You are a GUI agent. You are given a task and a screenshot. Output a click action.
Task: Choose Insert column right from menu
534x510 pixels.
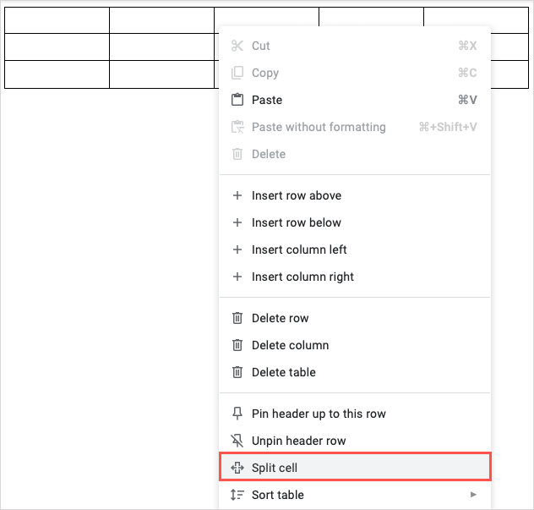click(x=302, y=277)
